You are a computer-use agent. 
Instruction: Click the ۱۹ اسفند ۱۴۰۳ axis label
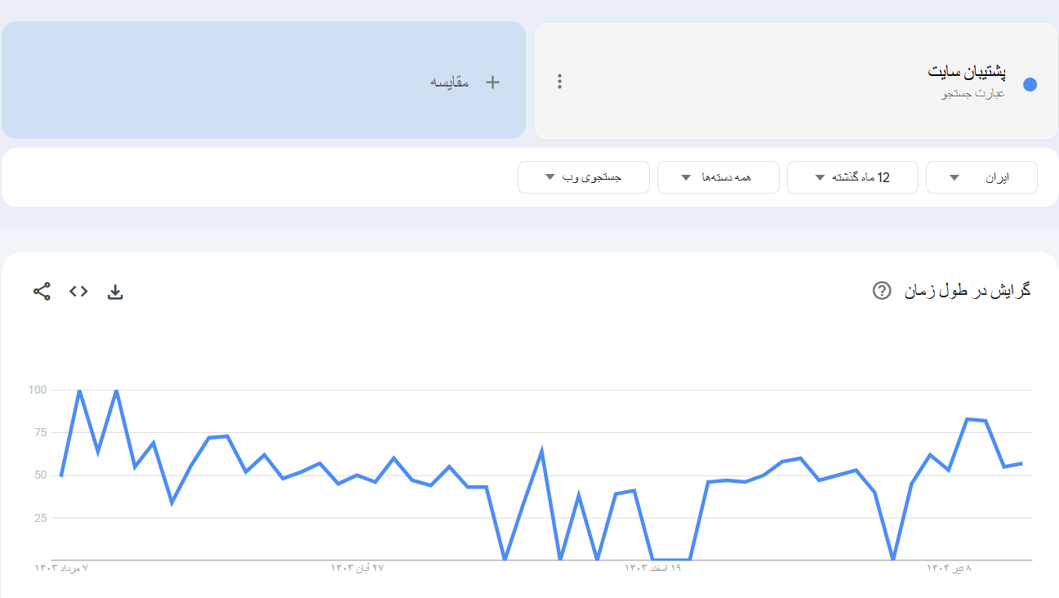pyautogui.click(x=652, y=568)
